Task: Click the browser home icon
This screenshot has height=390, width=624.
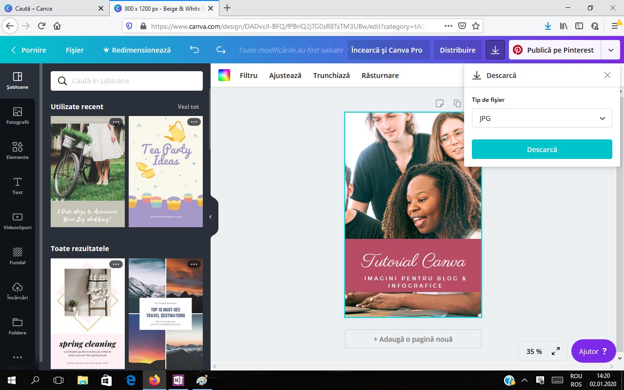Action: tap(57, 26)
